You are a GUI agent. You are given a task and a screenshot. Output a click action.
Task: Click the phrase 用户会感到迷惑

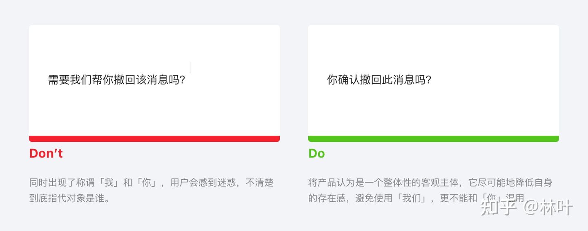[203, 183]
